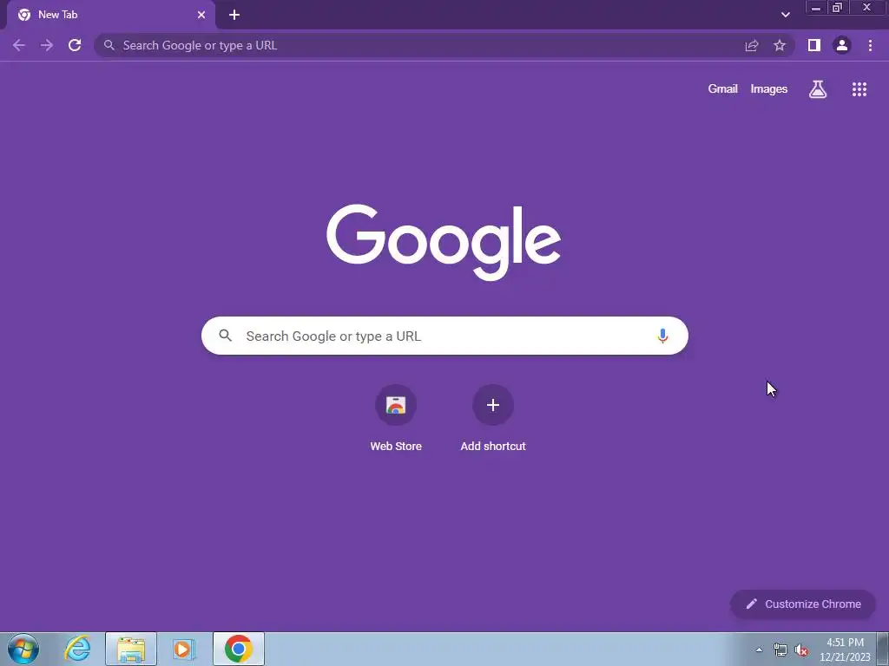Click the share this page icon
The image size is (889, 666).
pos(752,45)
